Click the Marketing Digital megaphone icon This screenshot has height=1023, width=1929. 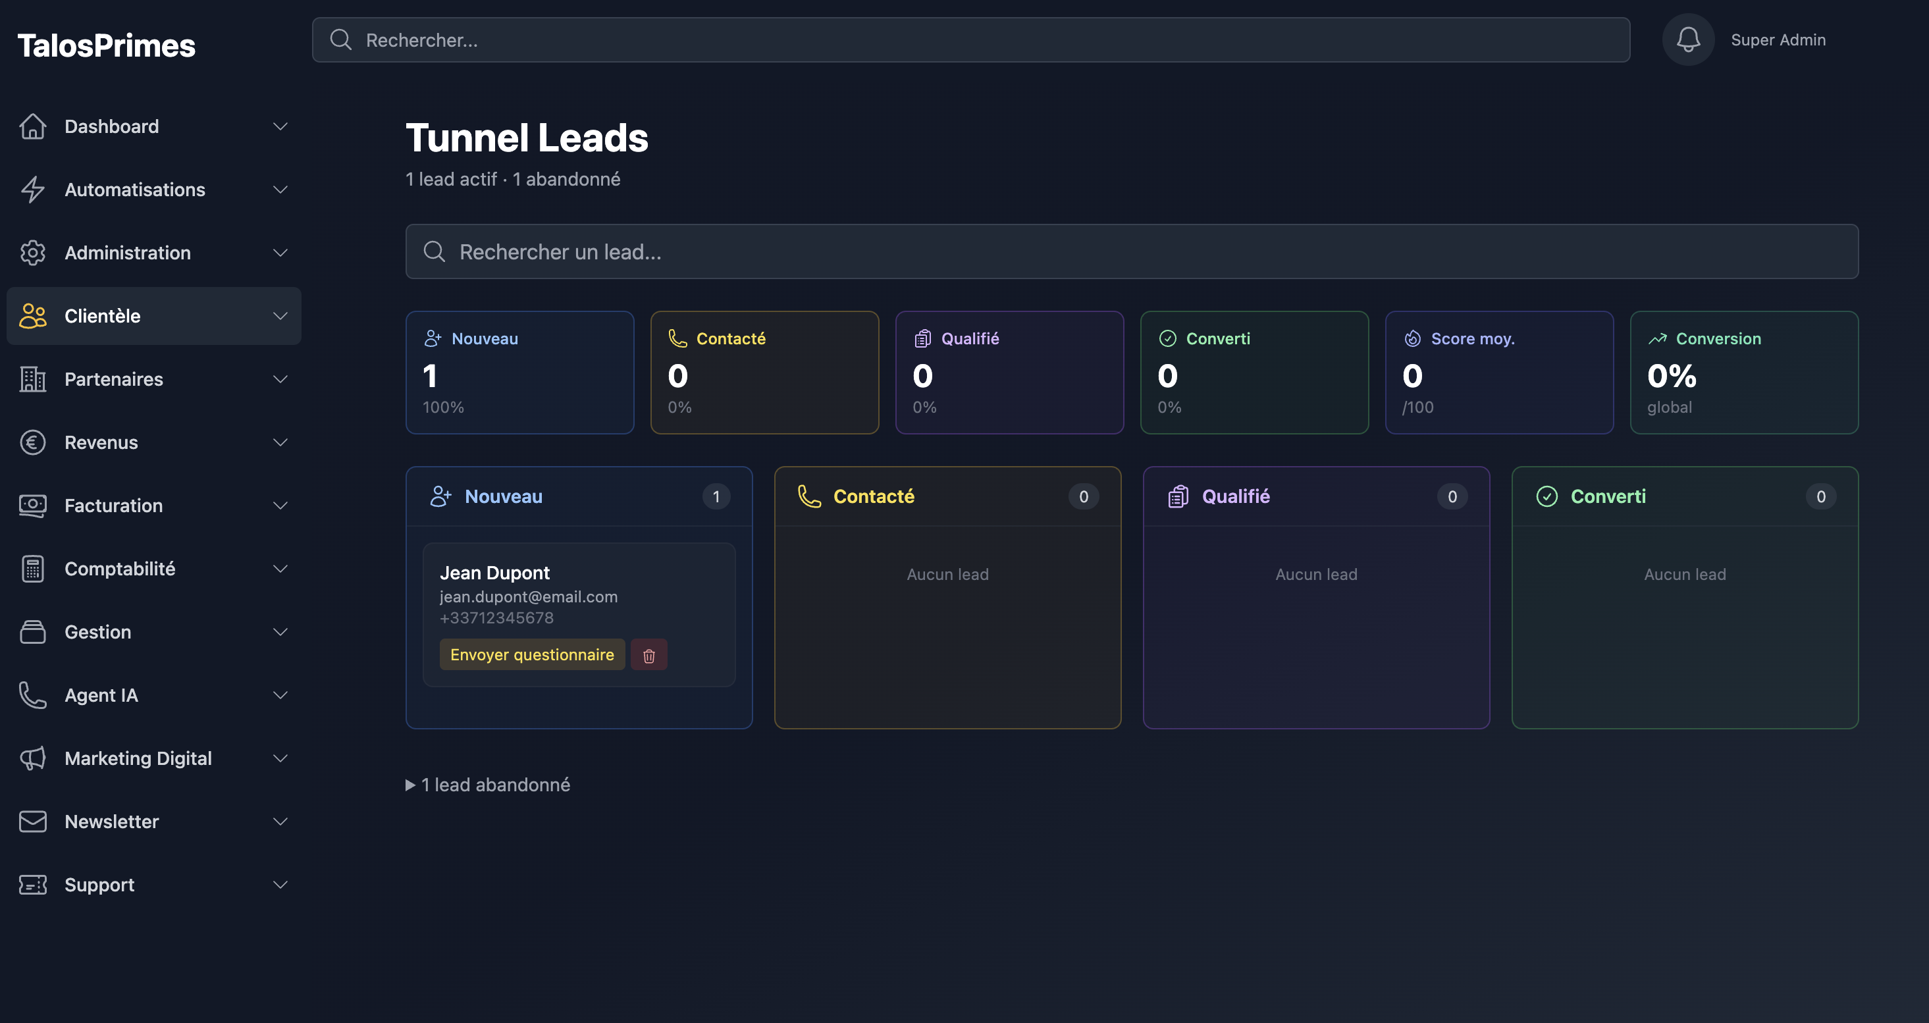33,758
